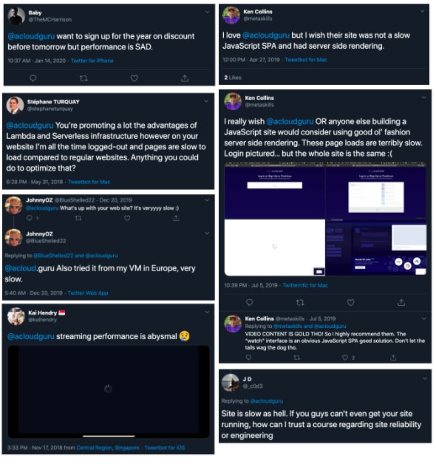Share Ken Collins' login pictured tweet
This screenshot has height=464, width=436.
point(401,302)
